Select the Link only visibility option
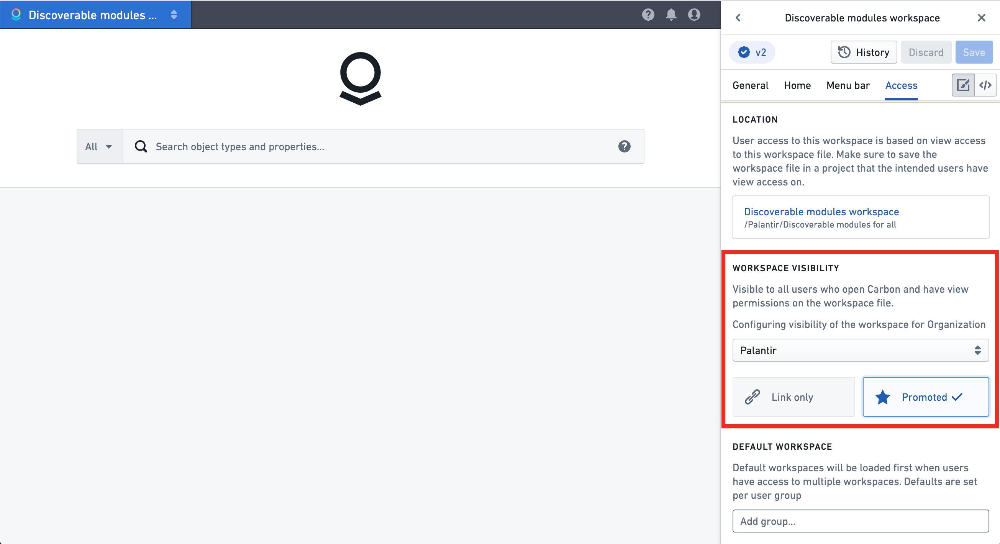Viewport: 1000px width, 544px height. [x=793, y=396]
